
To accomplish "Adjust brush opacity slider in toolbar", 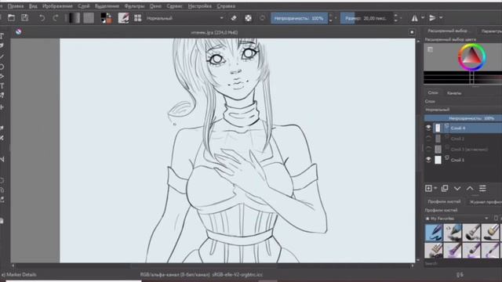I will [x=299, y=18].
